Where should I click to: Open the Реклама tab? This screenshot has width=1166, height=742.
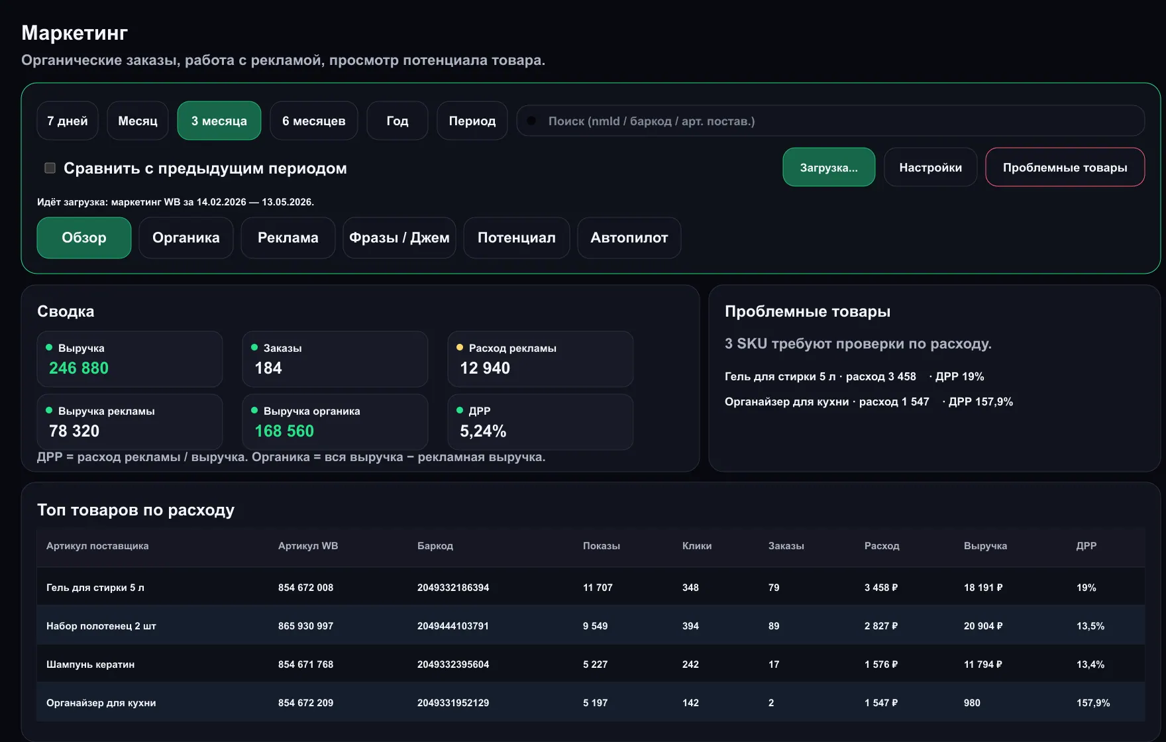(288, 238)
